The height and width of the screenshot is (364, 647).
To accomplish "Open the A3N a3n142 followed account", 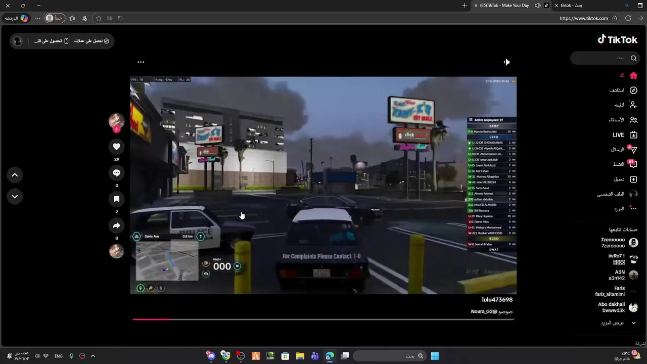I will click(623, 275).
